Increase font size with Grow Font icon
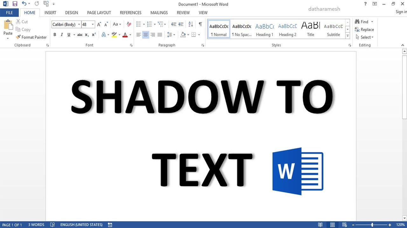This screenshot has height=228, width=407. [99, 24]
